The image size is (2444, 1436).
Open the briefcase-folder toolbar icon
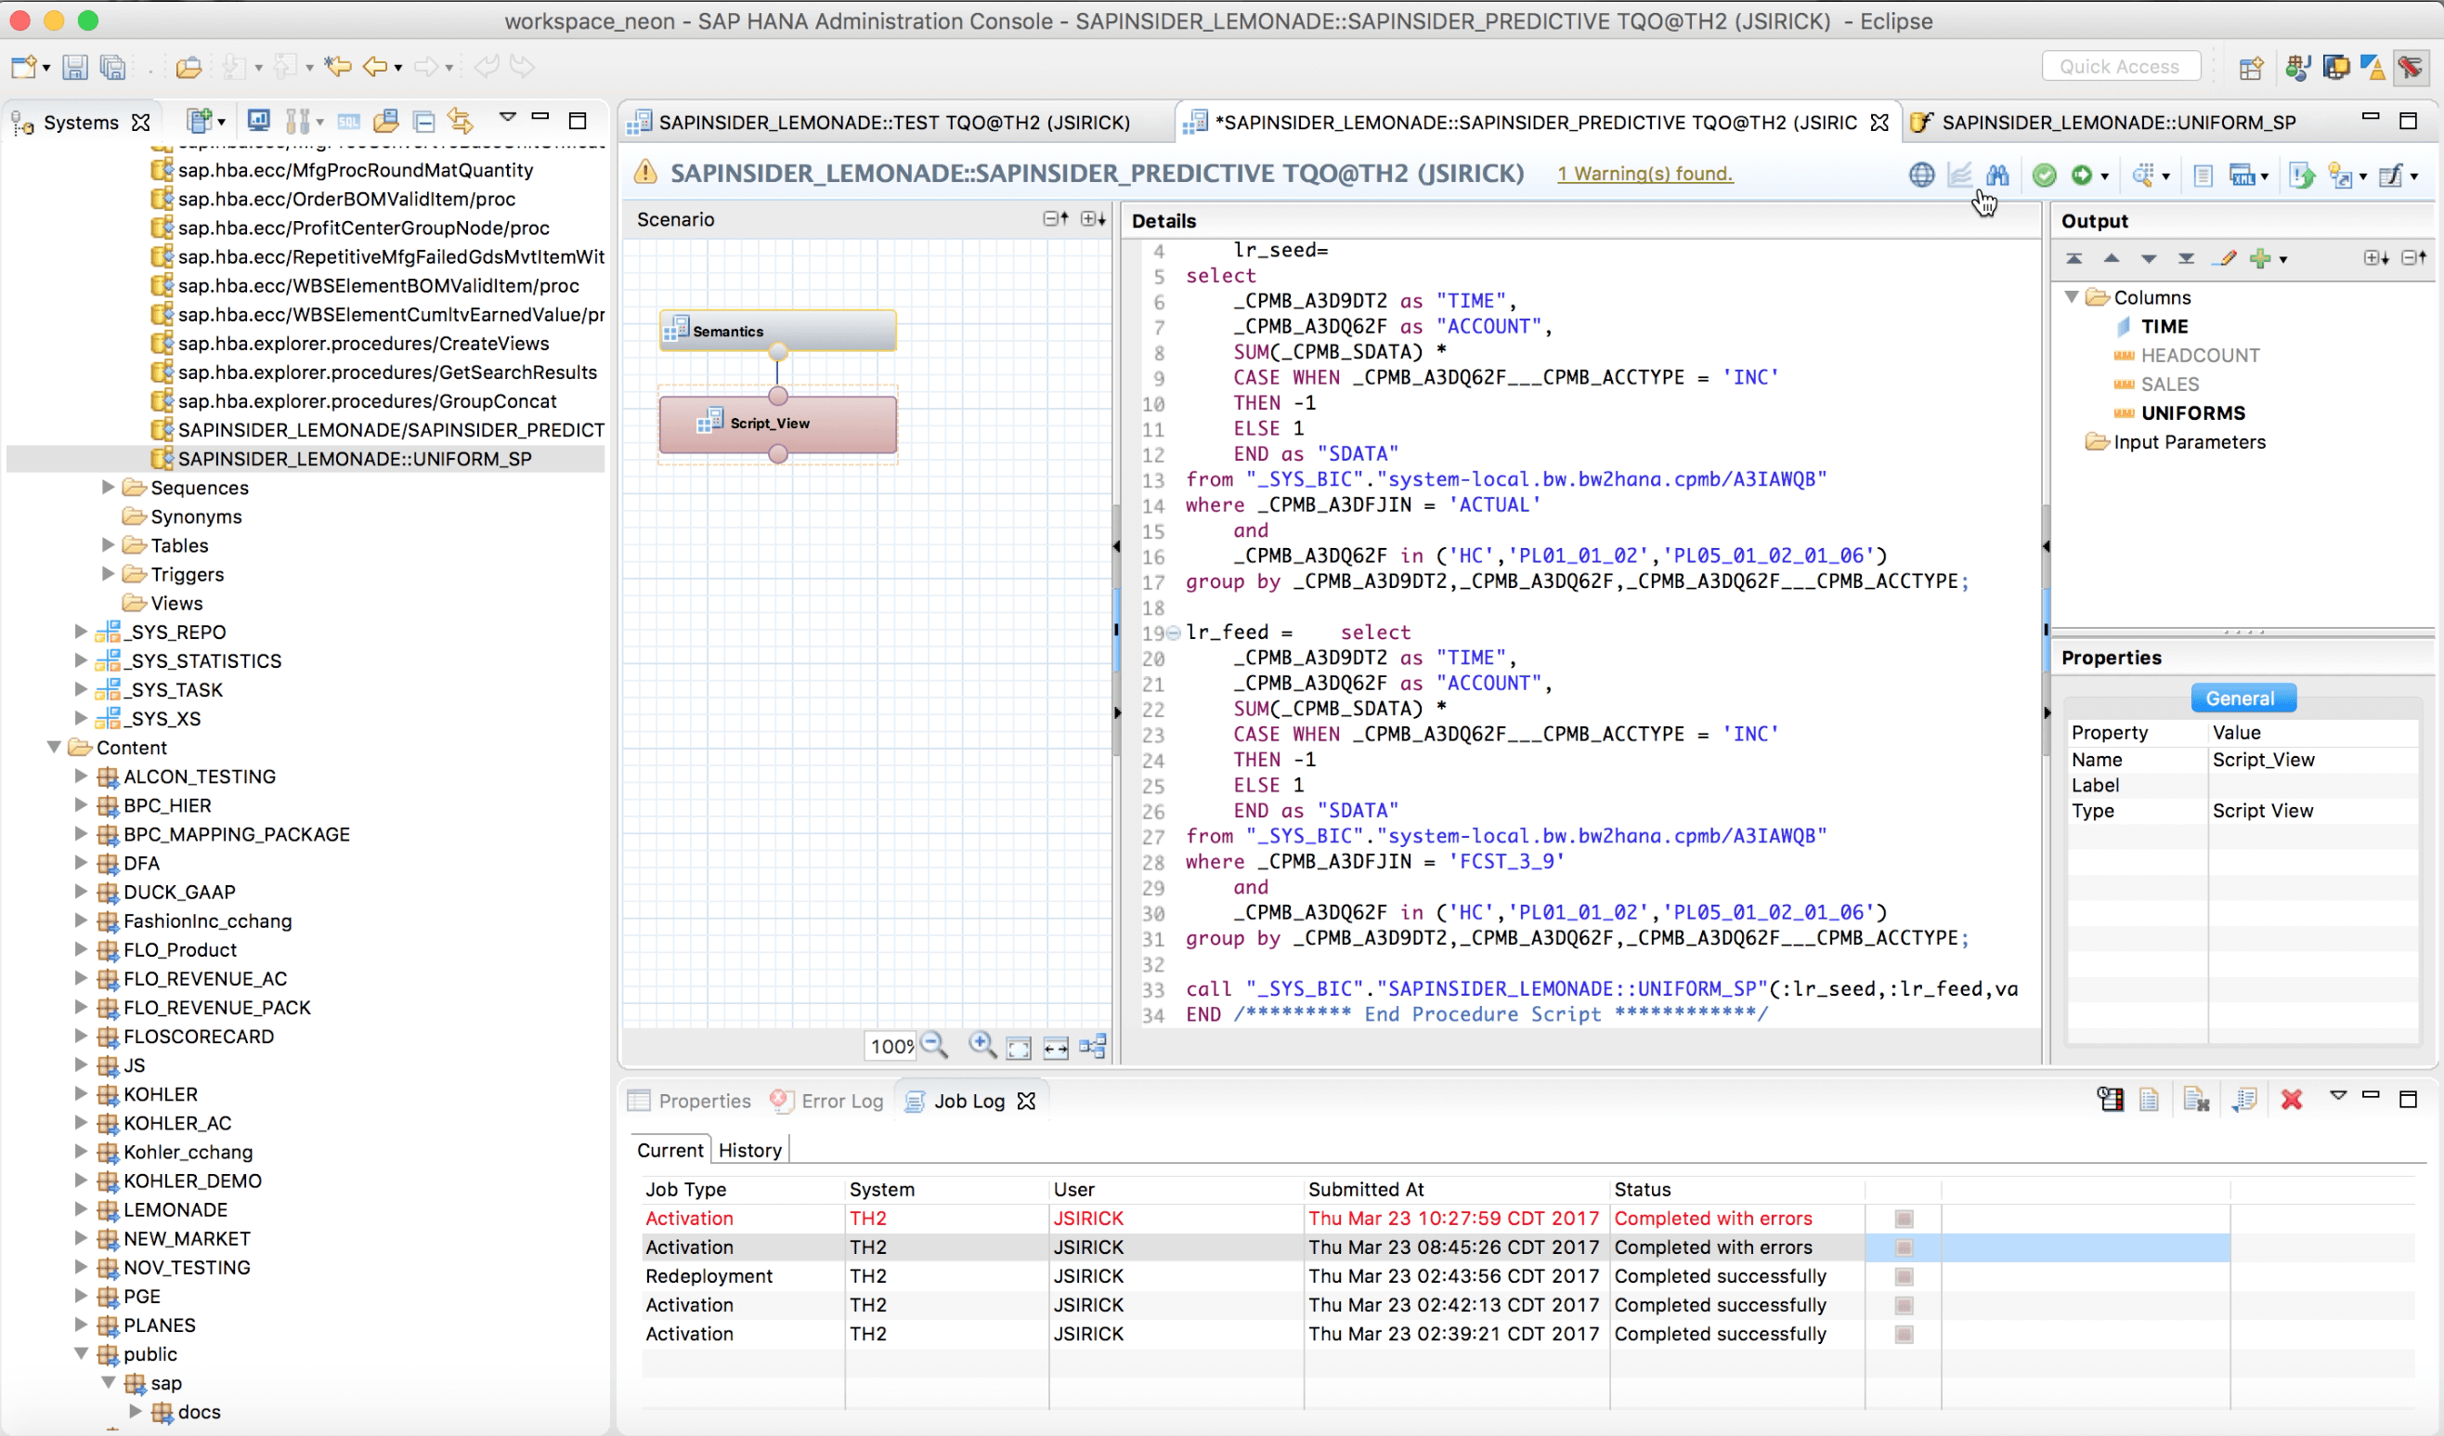(189, 67)
